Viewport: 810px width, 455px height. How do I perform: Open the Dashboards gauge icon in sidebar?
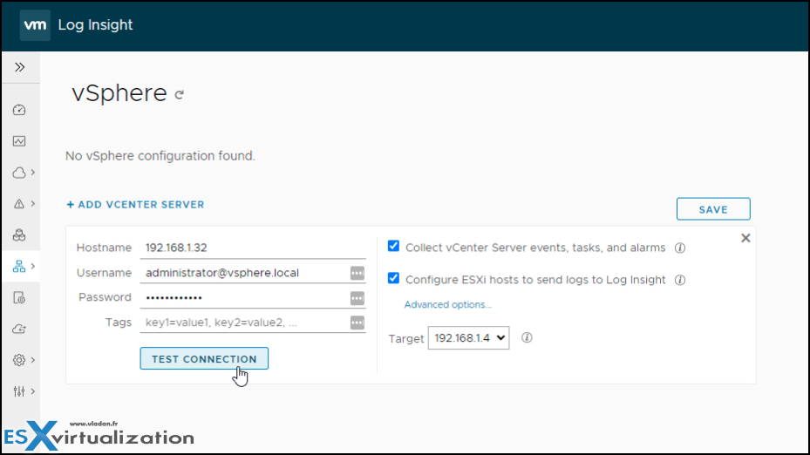coord(19,110)
